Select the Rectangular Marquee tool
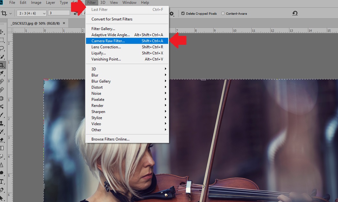The height and width of the screenshot is (202, 338). (x=2, y=40)
